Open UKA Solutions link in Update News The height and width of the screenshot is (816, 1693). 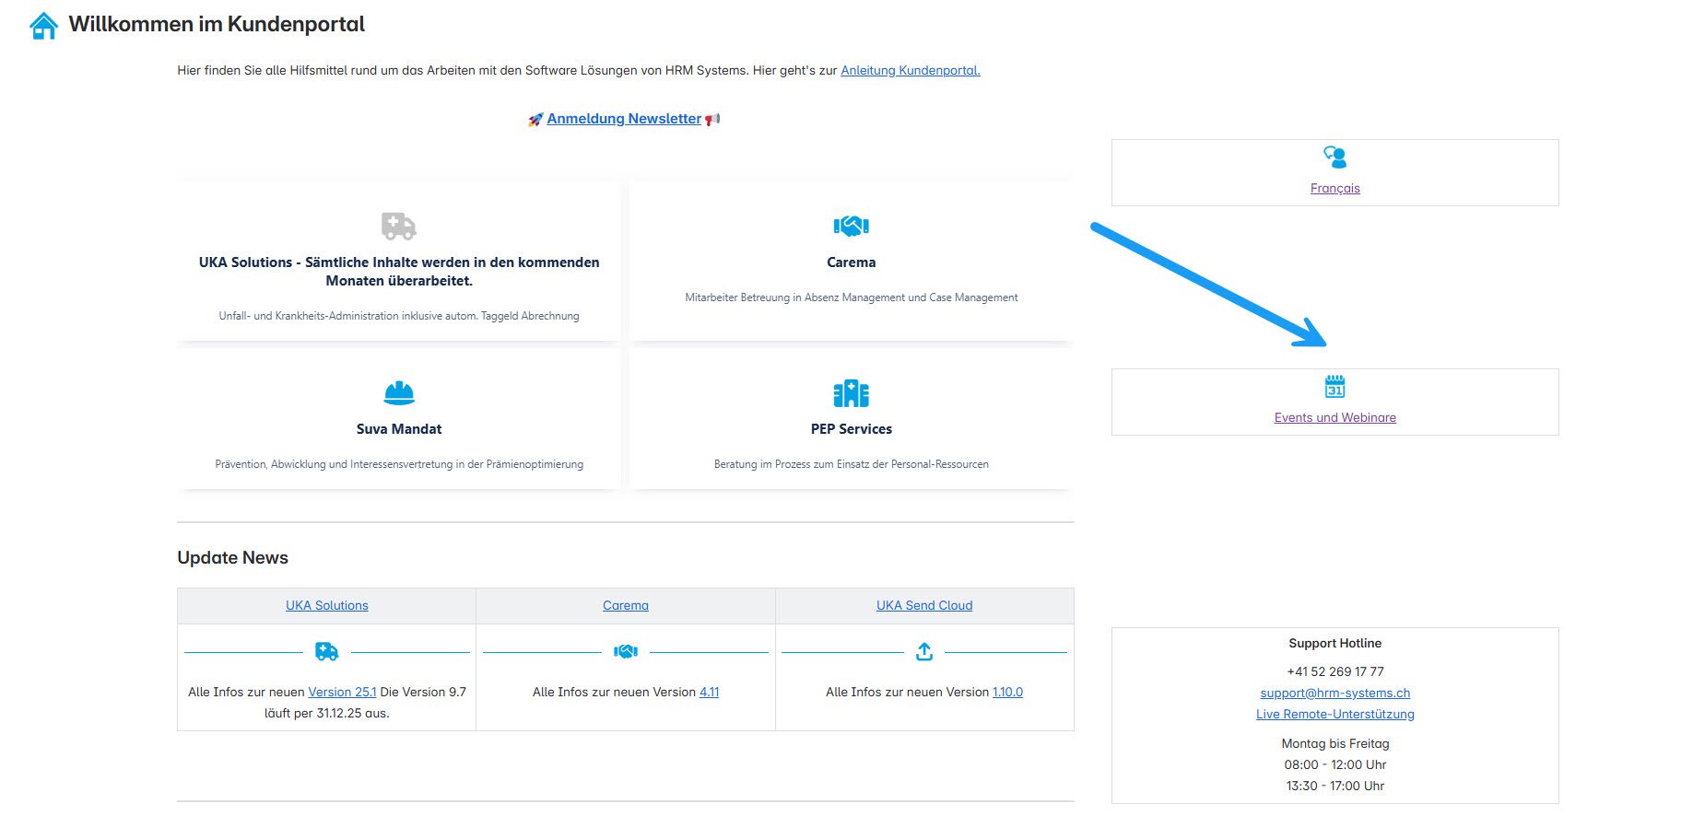(327, 605)
